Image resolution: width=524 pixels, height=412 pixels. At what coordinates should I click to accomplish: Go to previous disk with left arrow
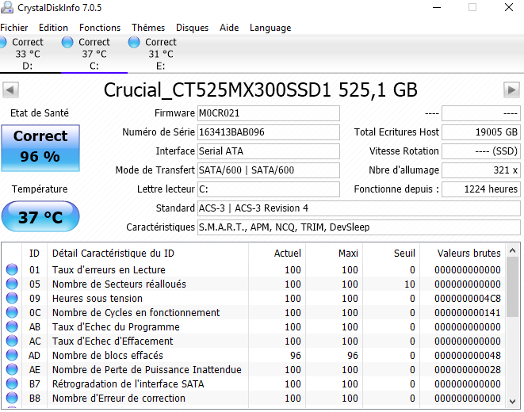(x=11, y=89)
